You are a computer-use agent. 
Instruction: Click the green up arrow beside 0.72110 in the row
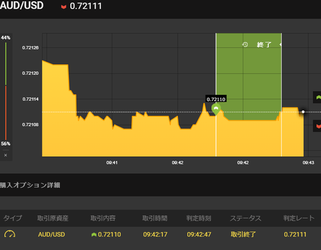[x=94, y=235]
